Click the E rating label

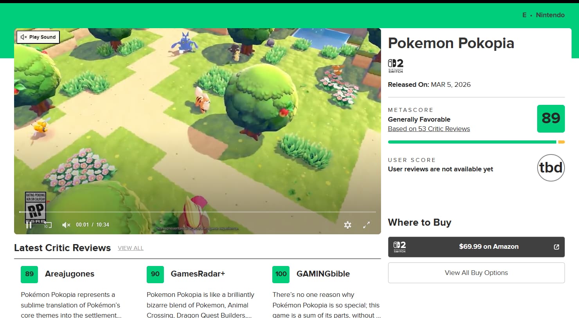524,15
